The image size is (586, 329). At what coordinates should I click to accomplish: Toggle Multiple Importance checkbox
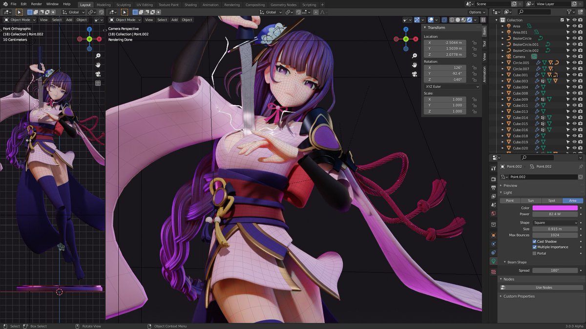pos(535,247)
